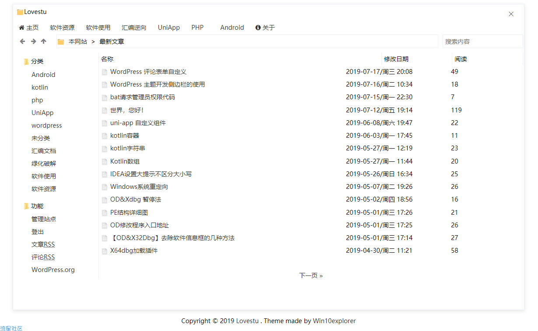Click file icon of Windows系统重定向 row
Viewport: 538px width, 331px height.
tap(105, 187)
